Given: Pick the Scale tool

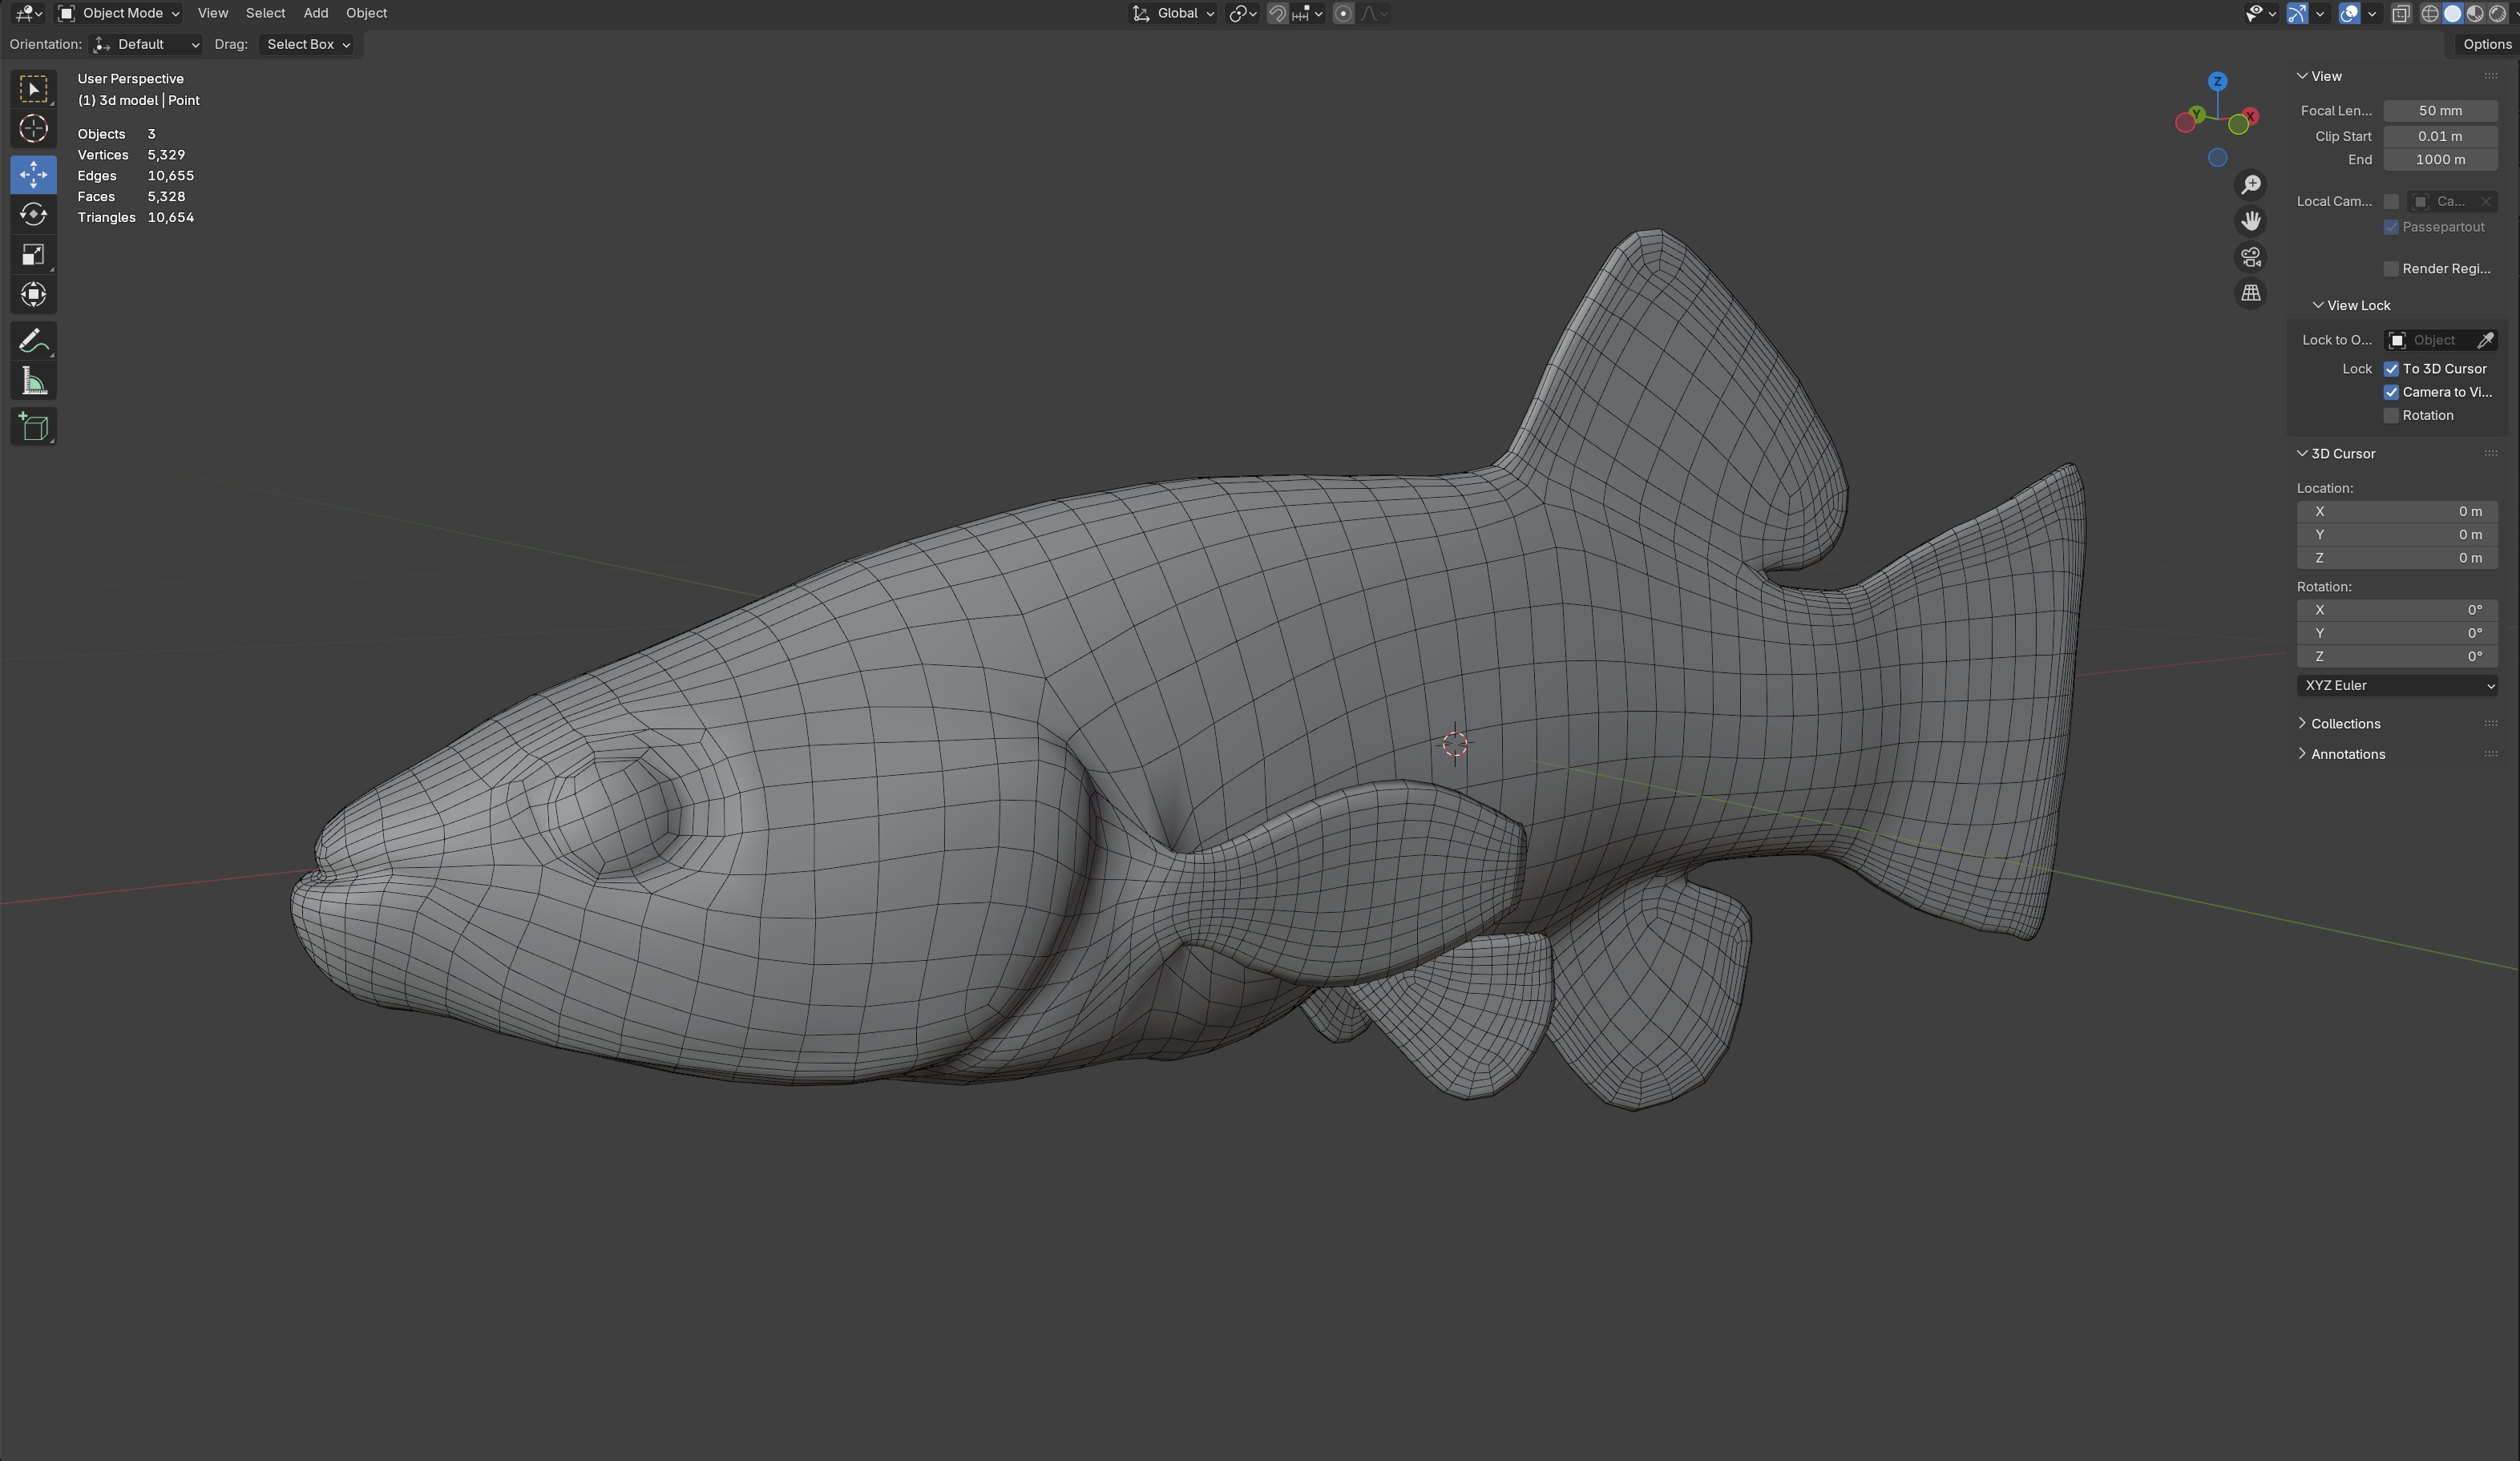Looking at the screenshot, I should [33, 255].
